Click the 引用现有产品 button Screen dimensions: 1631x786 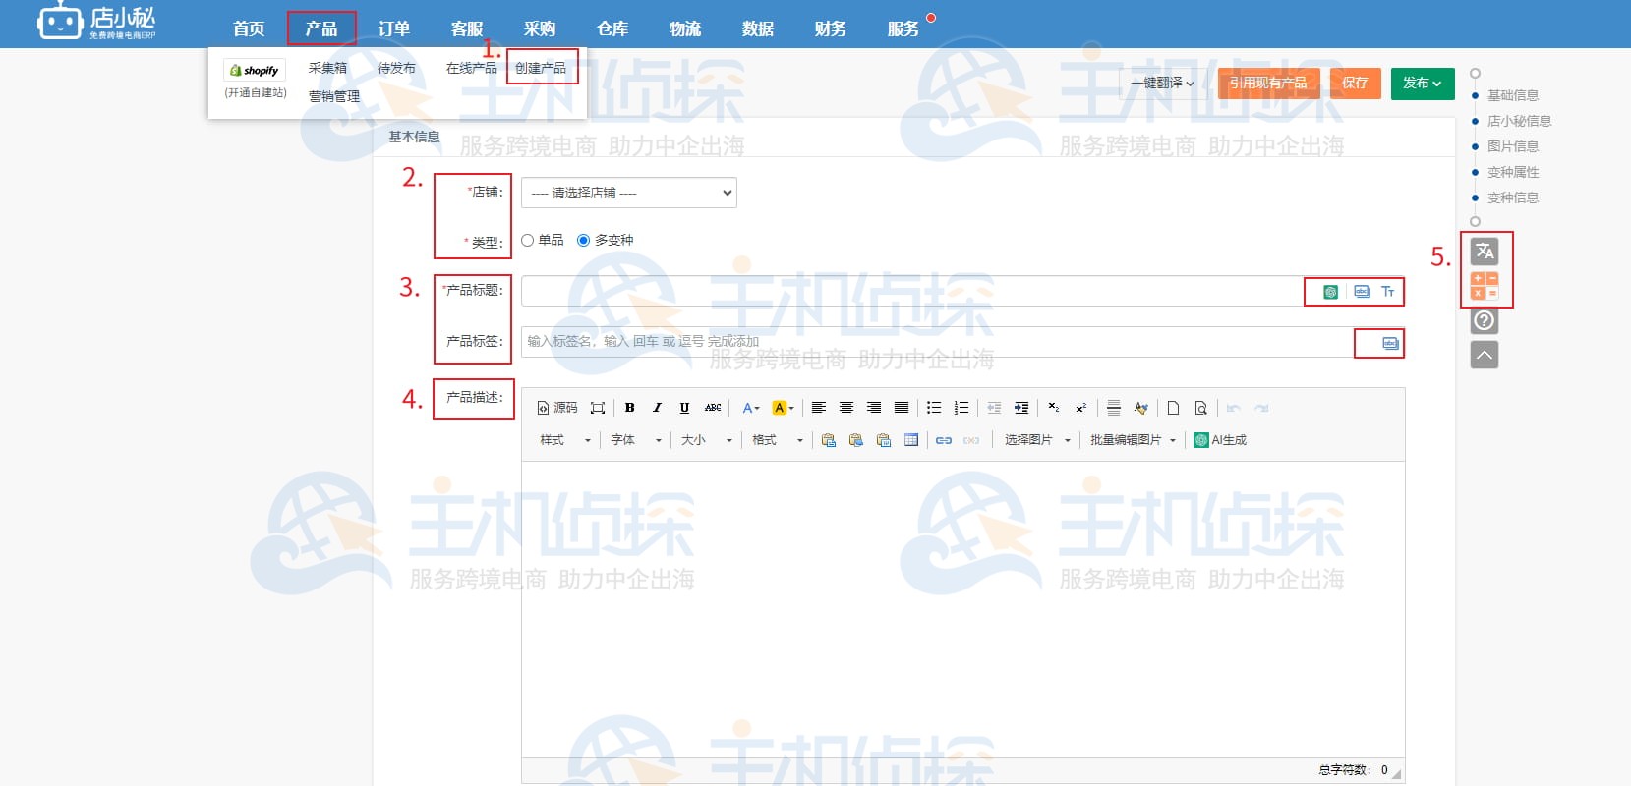pos(1268,84)
